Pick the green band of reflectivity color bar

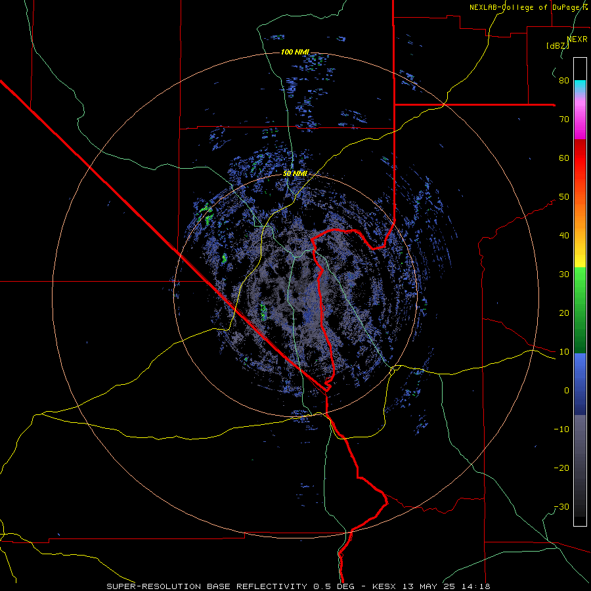point(580,310)
